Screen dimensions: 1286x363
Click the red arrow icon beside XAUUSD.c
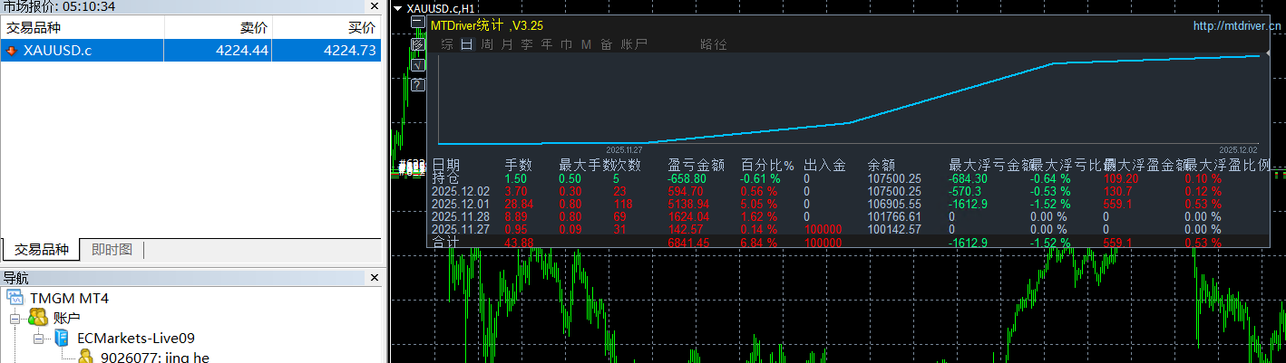11,51
